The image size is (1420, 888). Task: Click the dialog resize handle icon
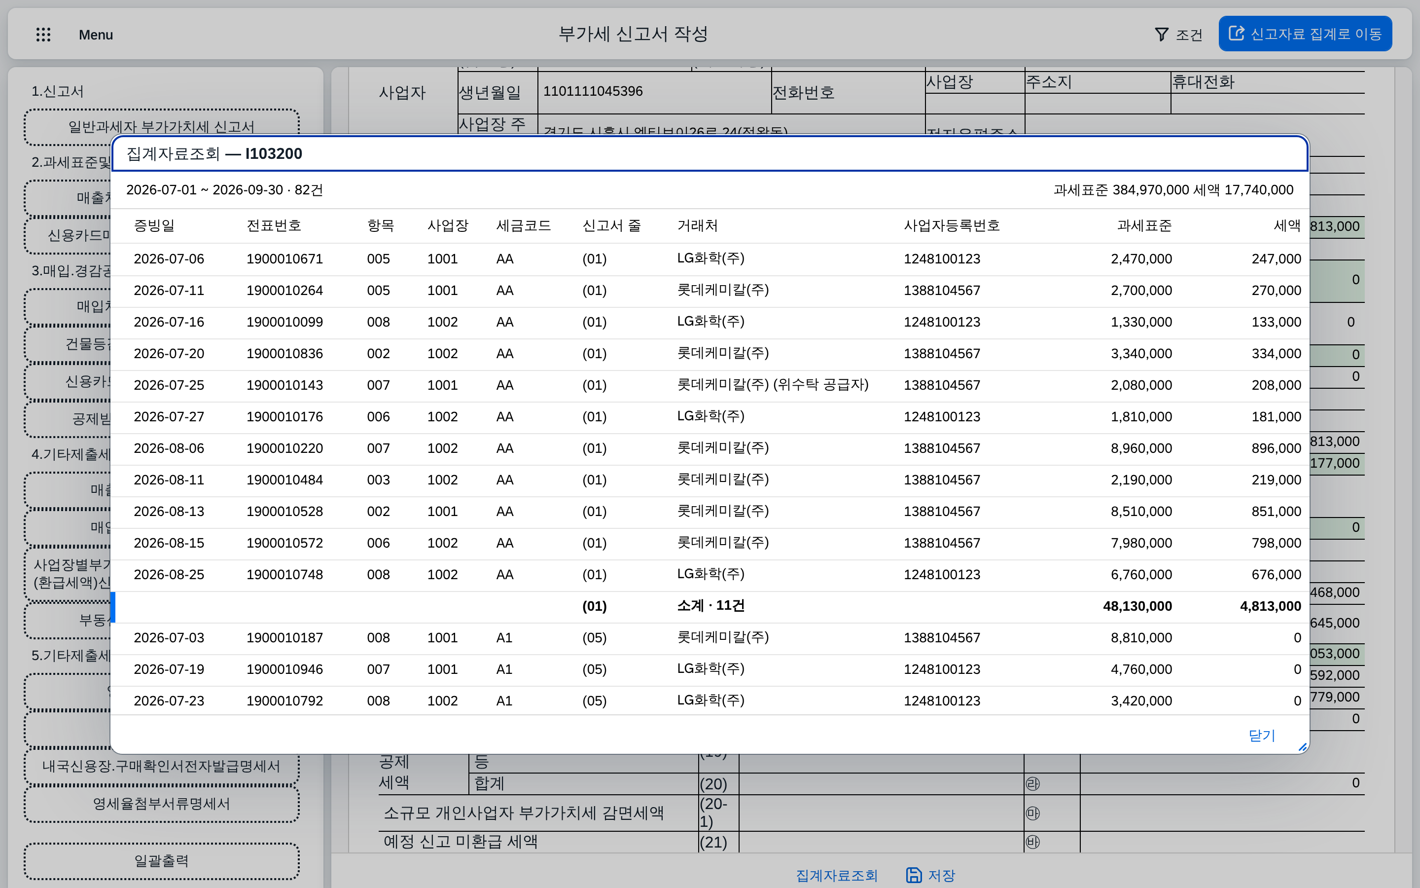click(1302, 747)
